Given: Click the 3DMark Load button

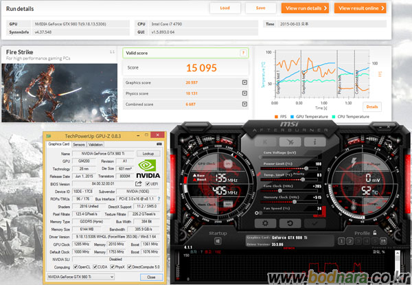Looking at the screenshot, I should point(225,8).
